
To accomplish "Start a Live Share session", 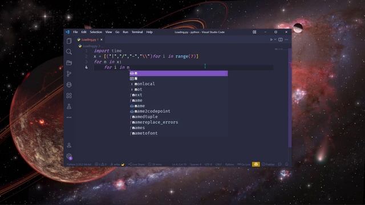I will tap(136, 165).
